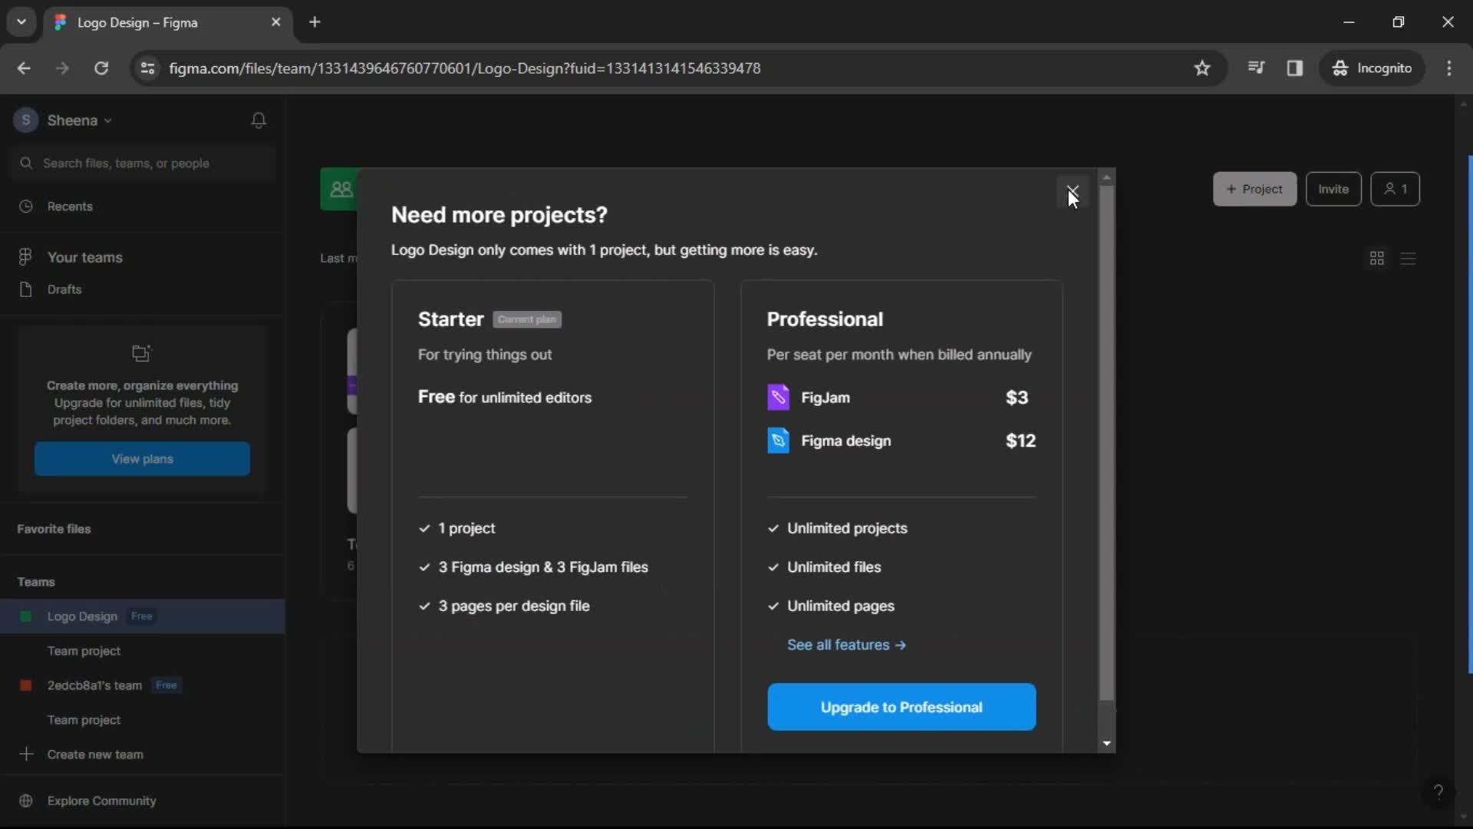Image resolution: width=1473 pixels, height=829 pixels.
Task: Open See all features link
Action: pyautogui.click(x=846, y=645)
